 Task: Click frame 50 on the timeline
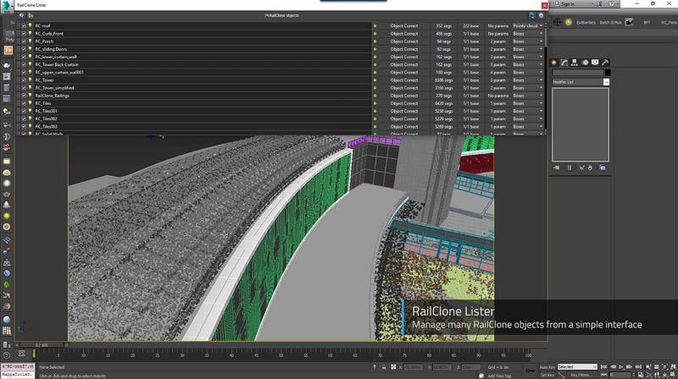pyautogui.click(x=281, y=355)
